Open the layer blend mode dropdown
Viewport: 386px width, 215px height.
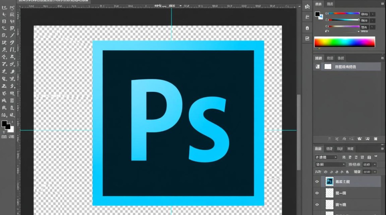[330, 164]
